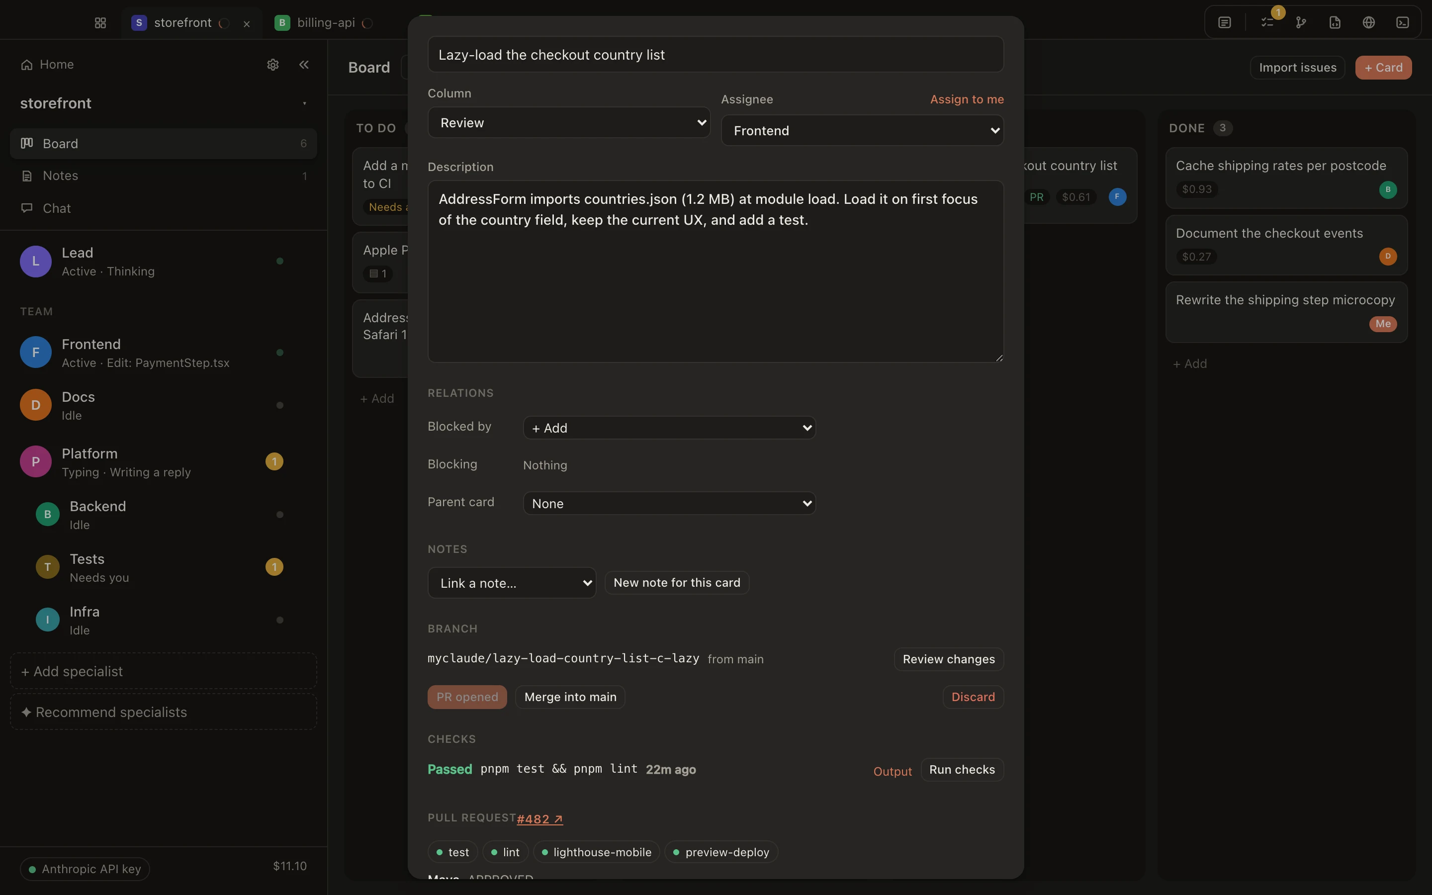Open sidebar settings gear

[x=273, y=65]
